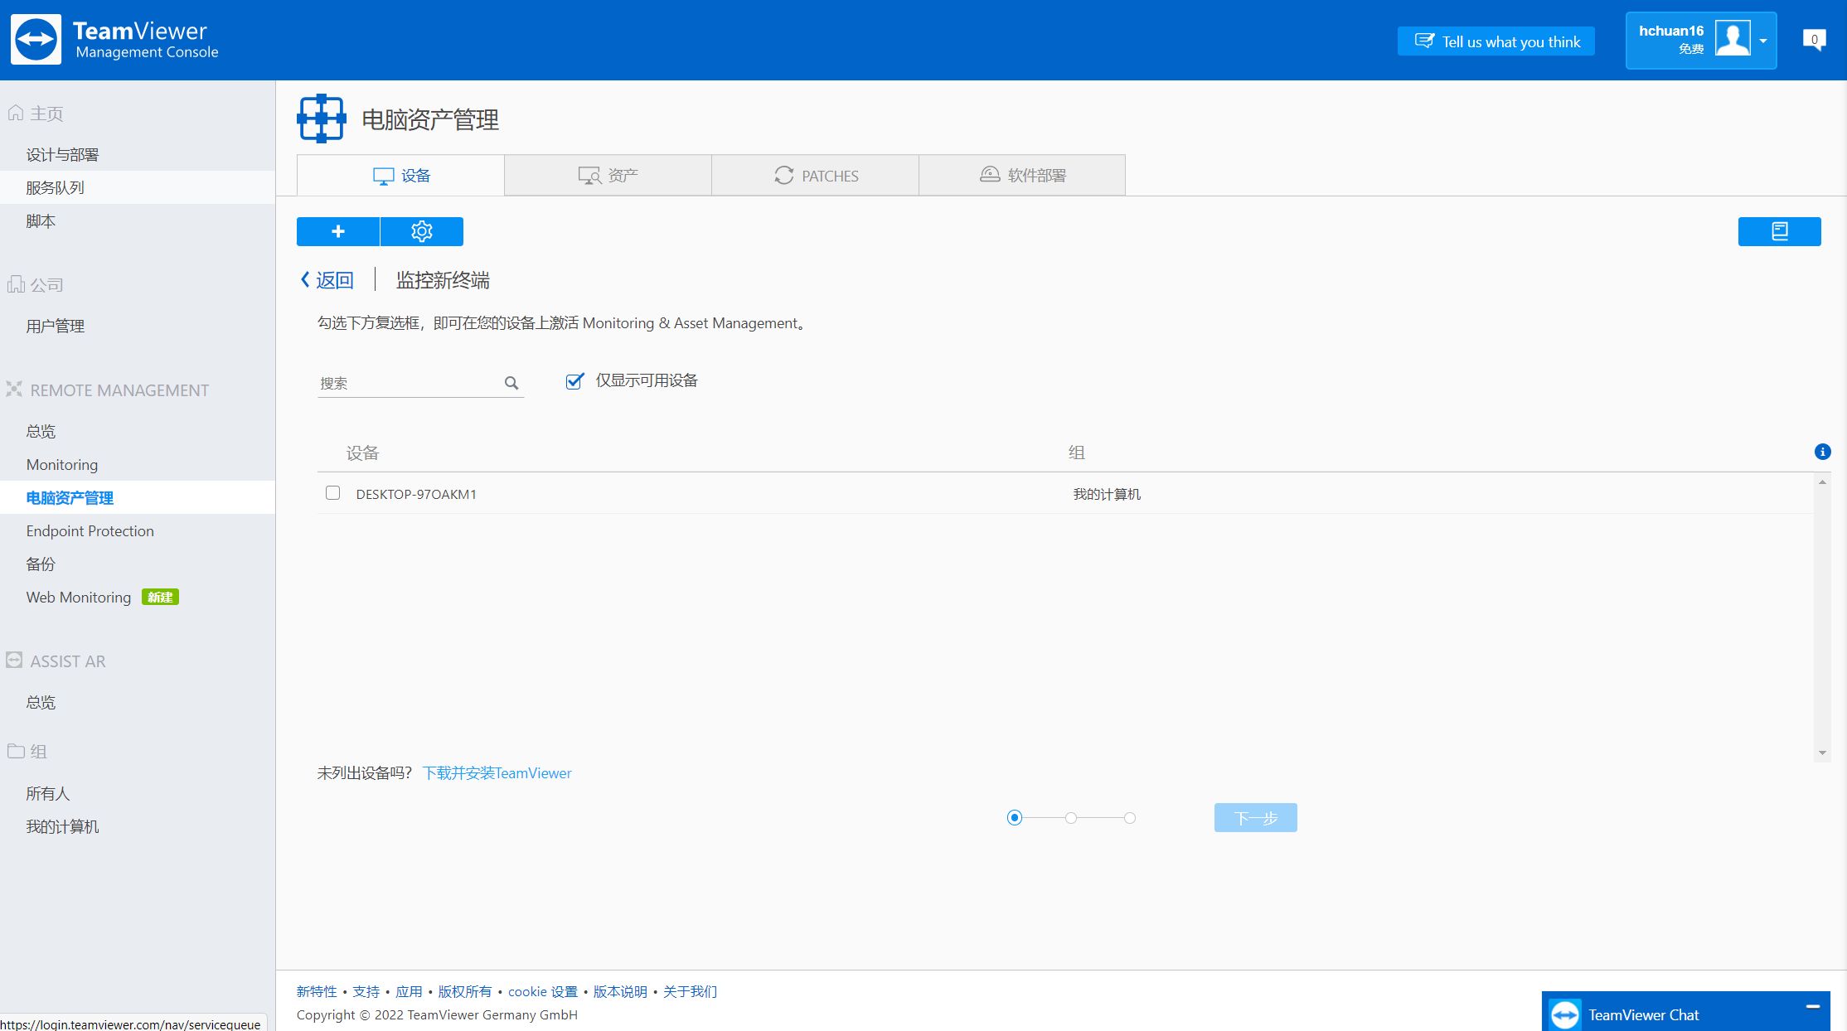This screenshot has height=1031, width=1847.
Task: Open 应用 footer link
Action: coord(409,991)
